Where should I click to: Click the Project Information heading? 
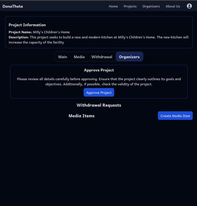(27, 25)
